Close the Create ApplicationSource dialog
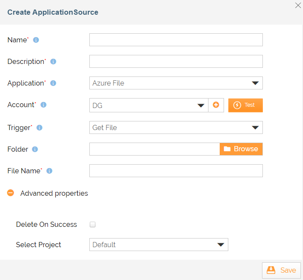This screenshot has height=280, width=303. (298, 6)
